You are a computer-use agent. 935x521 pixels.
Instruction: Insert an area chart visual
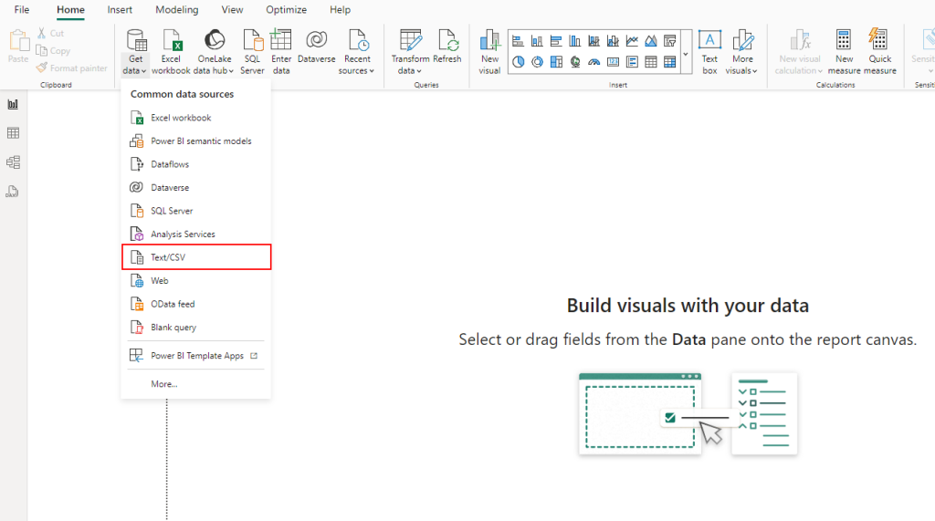[x=651, y=41]
